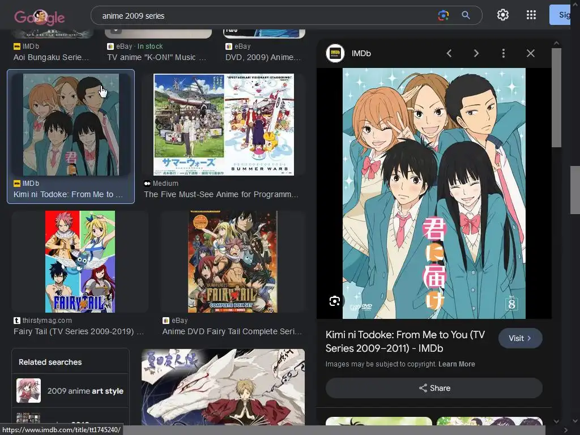Click preview panel scroll-down arrow
The height and width of the screenshot is (435, 580).
(556, 421)
